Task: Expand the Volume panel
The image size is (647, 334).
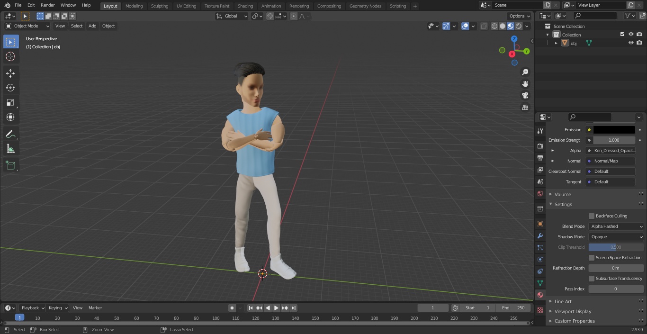Action: point(563,194)
